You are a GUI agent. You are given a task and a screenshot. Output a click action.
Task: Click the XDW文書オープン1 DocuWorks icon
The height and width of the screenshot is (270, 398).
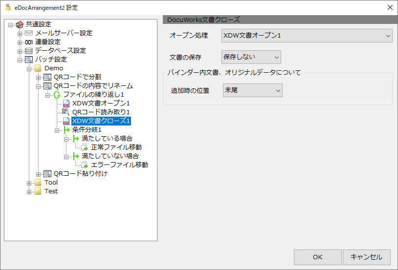click(x=66, y=104)
